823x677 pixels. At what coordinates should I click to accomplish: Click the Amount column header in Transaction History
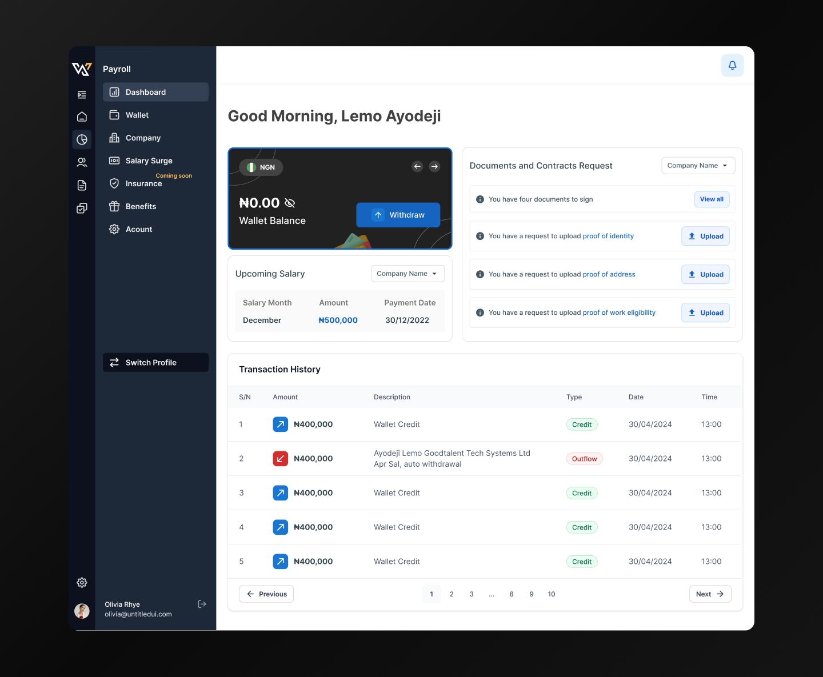pyautogui.click(x=285, y=397)
